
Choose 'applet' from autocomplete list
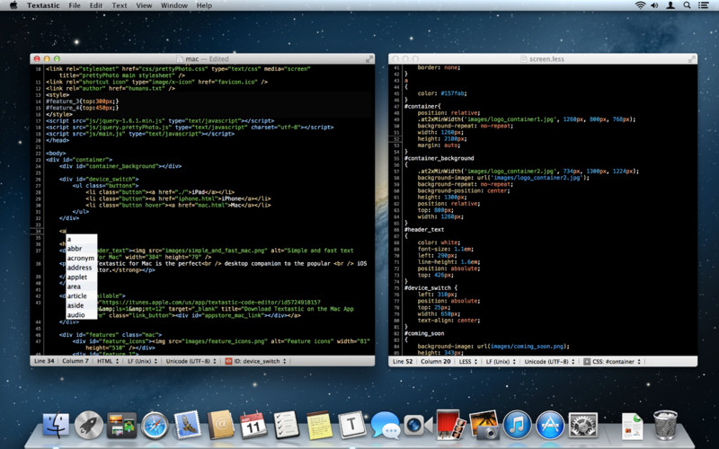click(x=82, y=277)
